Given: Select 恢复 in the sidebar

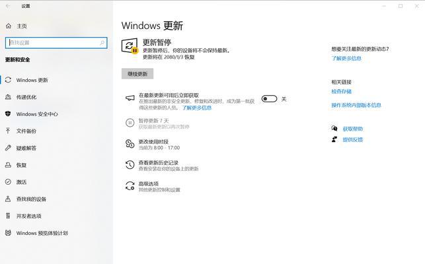Looking at the screenshot, I should [56, 165].
